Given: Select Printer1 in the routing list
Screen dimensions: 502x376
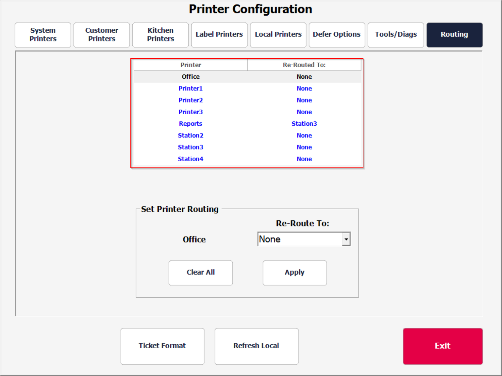Looking at the screenshot, I should [191, 88].
